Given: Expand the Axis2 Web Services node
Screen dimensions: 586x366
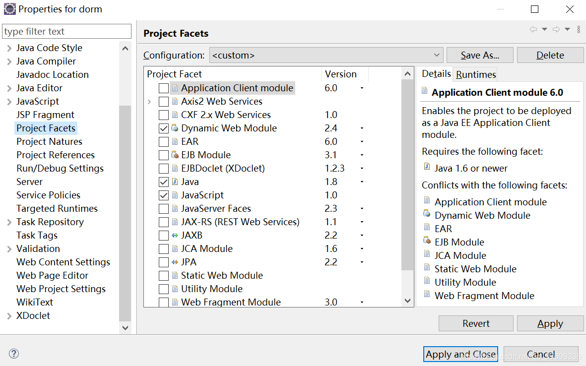Looking at the screenshot, I should tap(150, 102).
